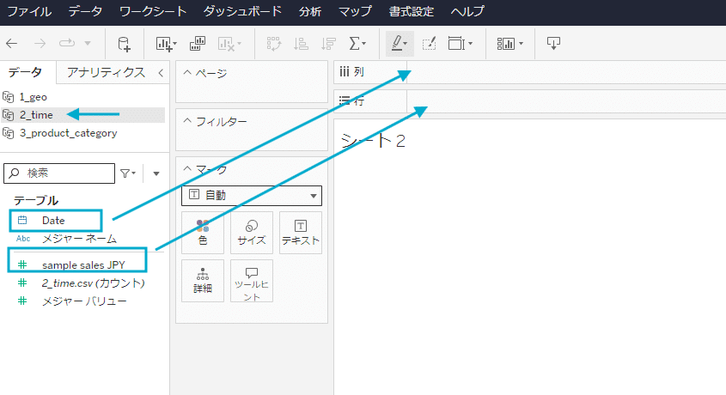Click the new data source cylinder icon
This screenshot has width=726, height=395.
point(124,44)
